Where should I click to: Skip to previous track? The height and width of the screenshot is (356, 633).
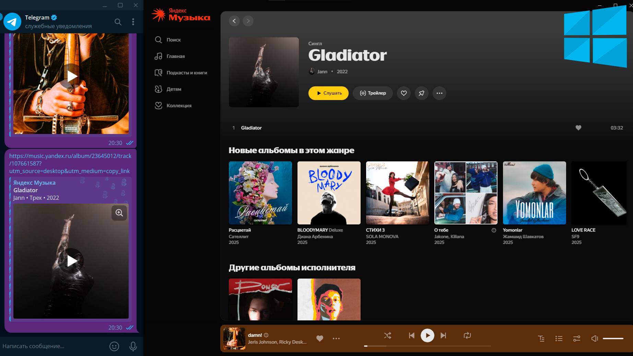point(412,335)
